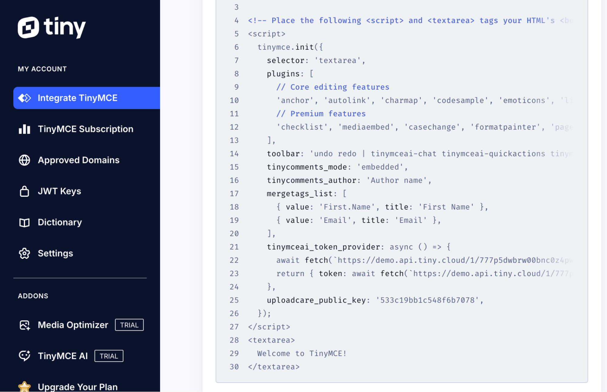The image size is (607, 392).
Task: Click the 'checklist', 'mediaembed' plugins line
Action: (425, 127)
